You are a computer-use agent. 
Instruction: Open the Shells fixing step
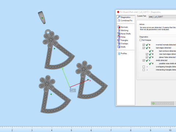click(121, 47)
